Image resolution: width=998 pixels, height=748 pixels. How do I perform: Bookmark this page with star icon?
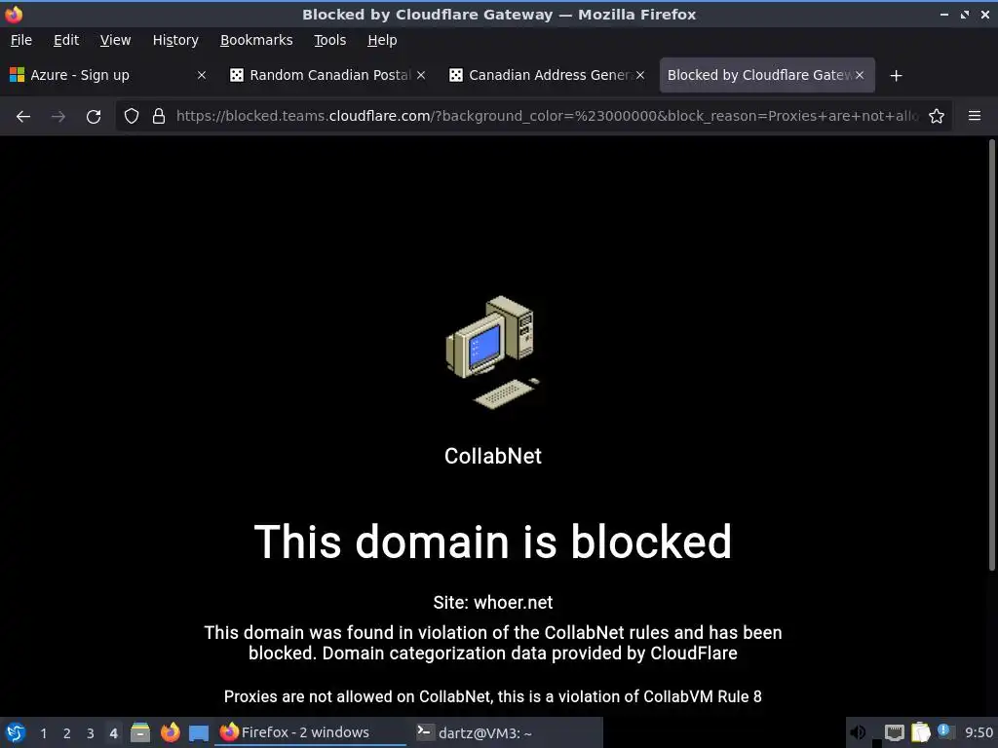(x=937, y=116)
